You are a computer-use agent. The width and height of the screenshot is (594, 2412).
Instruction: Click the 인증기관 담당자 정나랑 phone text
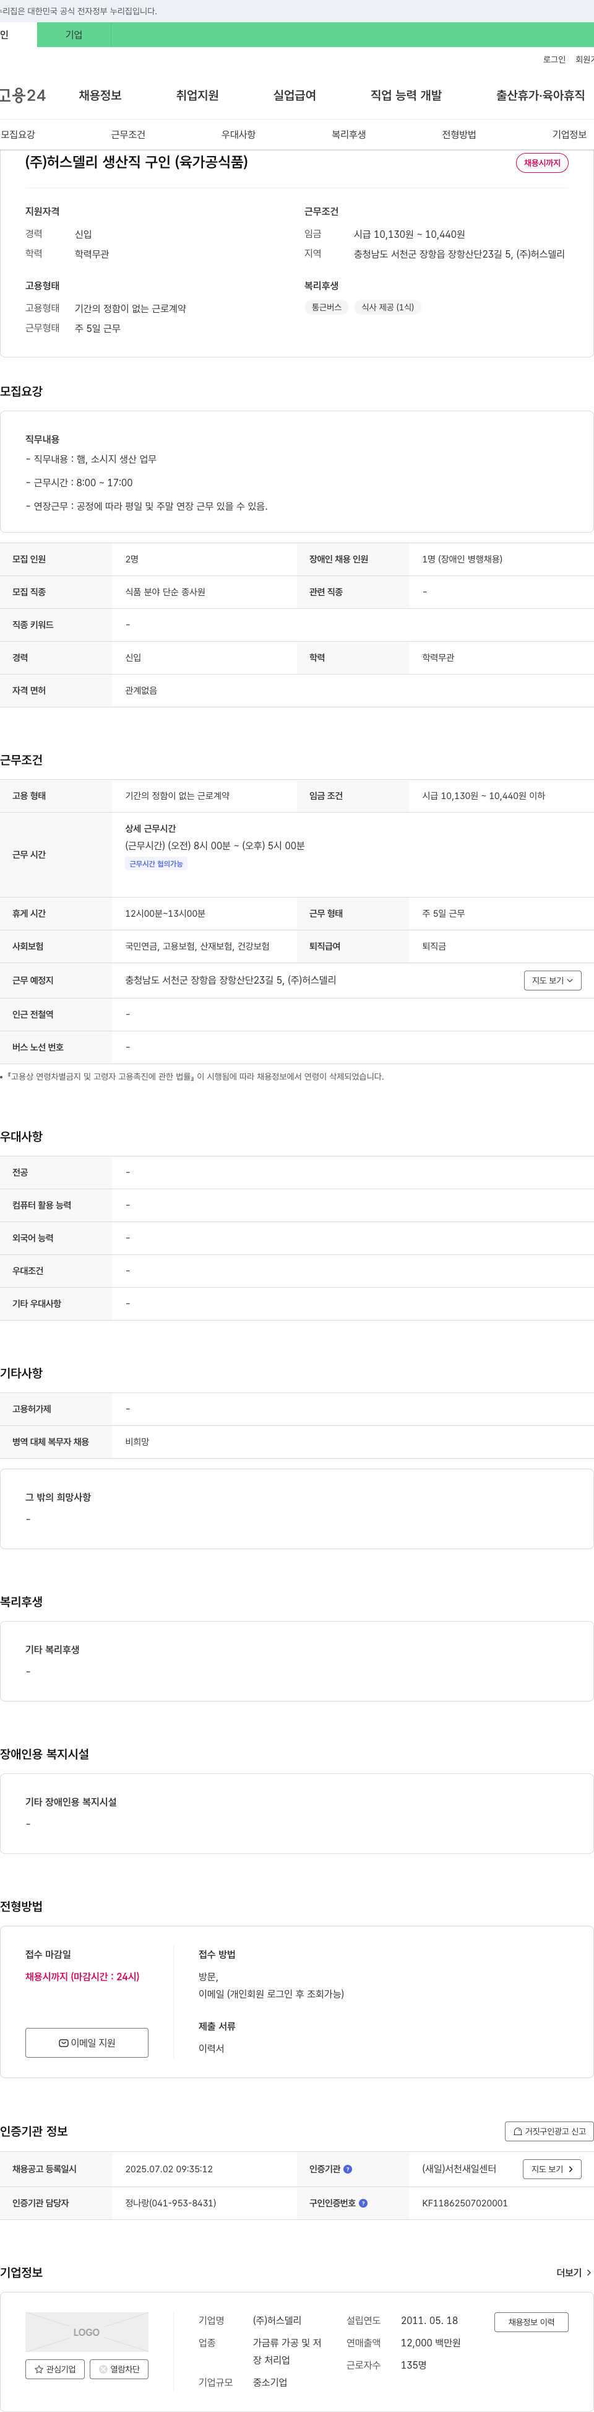coord(170,2203)
